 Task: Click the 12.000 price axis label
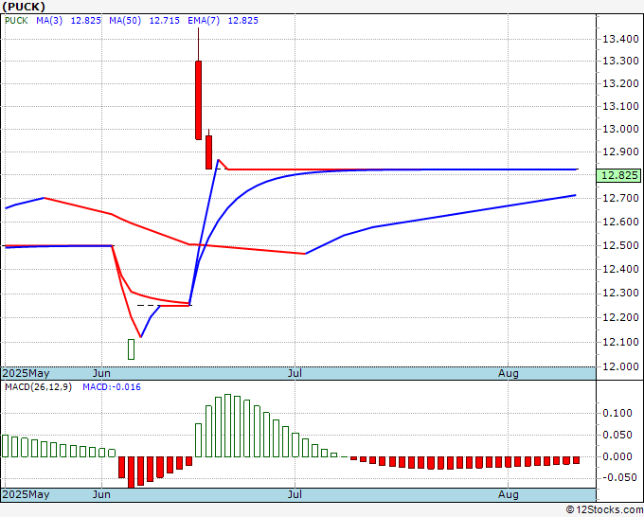click(620, 366)
